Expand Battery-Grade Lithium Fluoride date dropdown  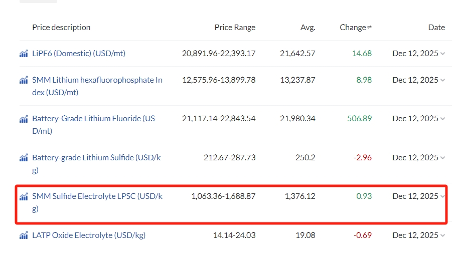(x=442, y=119)
